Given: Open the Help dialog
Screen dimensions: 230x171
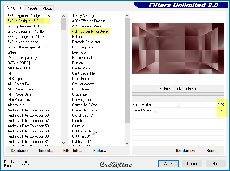Looking at the screenshot, I should pyautogui.click(x=215, y=164).
